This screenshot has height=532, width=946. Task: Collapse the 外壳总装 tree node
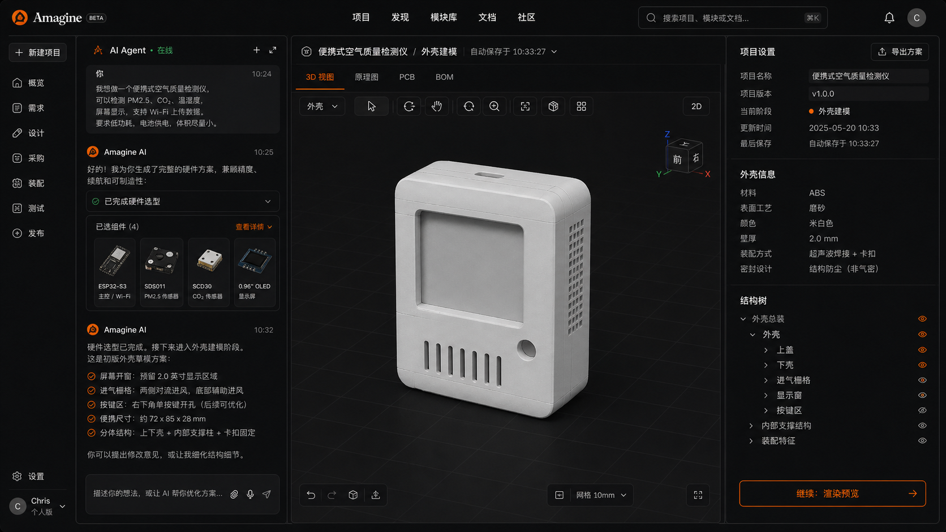point(743,319)
